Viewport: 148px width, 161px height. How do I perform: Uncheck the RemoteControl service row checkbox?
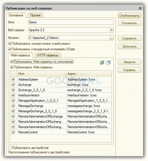tap(13, 132)
